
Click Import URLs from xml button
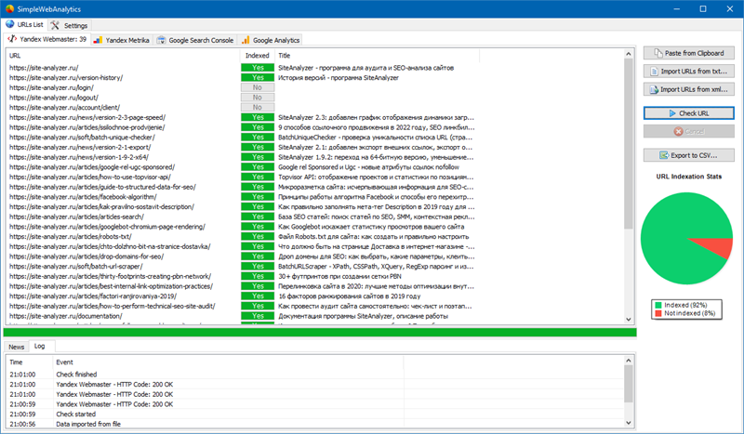pyautogui.click(x=688, y=89)
